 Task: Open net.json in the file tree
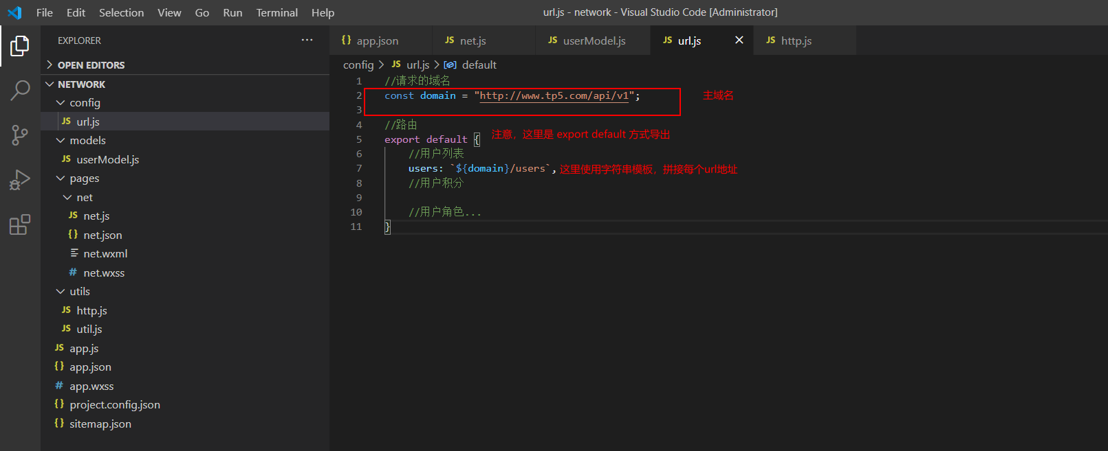185,235
